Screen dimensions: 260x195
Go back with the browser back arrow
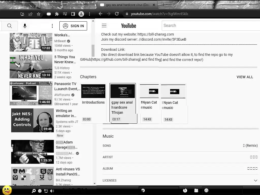tap(101, 14)
